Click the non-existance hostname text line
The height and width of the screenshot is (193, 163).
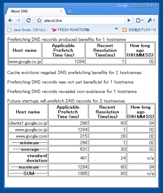click(72, 91)
